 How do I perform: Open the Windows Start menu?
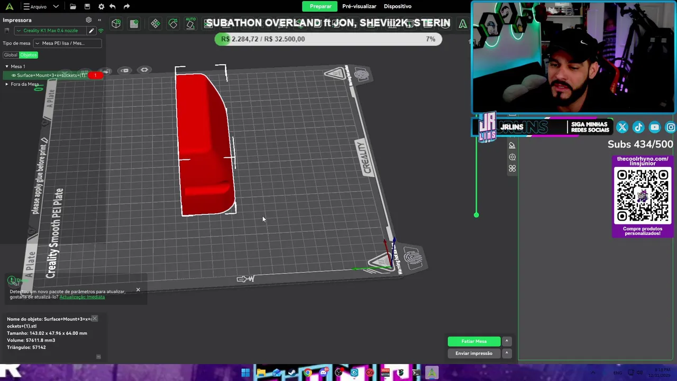pyautogui.click(x=245, y=373)
